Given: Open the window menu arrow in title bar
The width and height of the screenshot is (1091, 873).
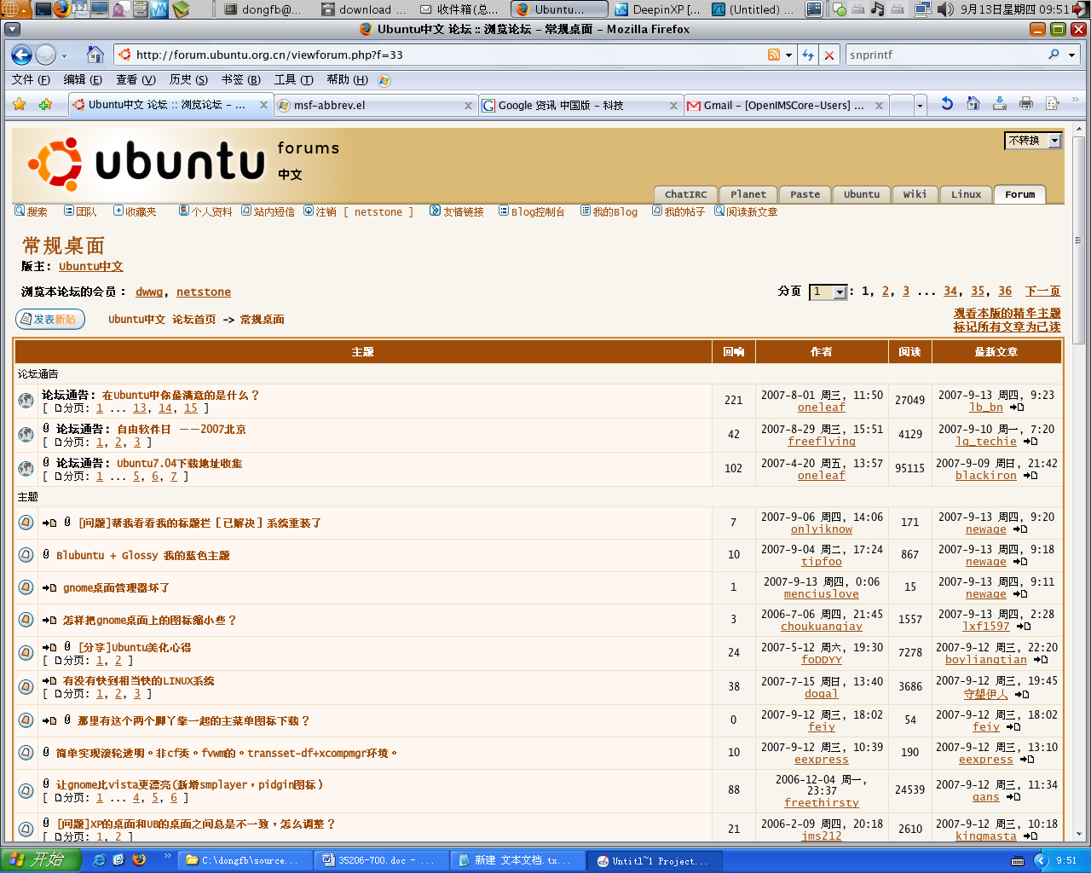Looking at the screenshot, I should (11, 29).
